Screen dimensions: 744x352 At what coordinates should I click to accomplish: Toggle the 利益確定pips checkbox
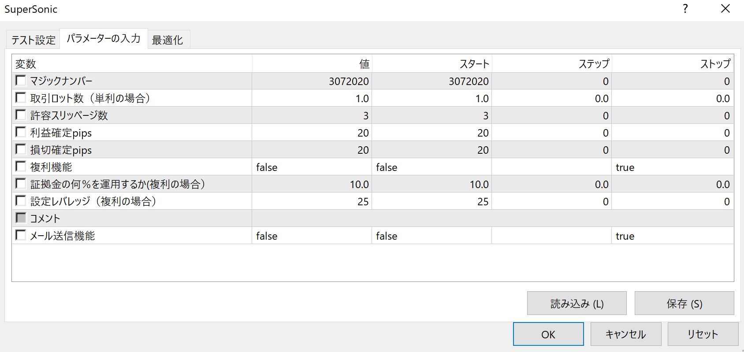point(21,132)
